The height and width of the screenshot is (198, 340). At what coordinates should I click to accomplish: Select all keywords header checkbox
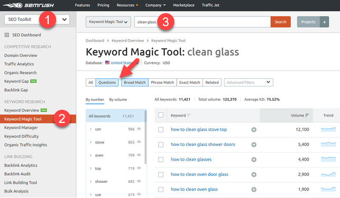161,115
